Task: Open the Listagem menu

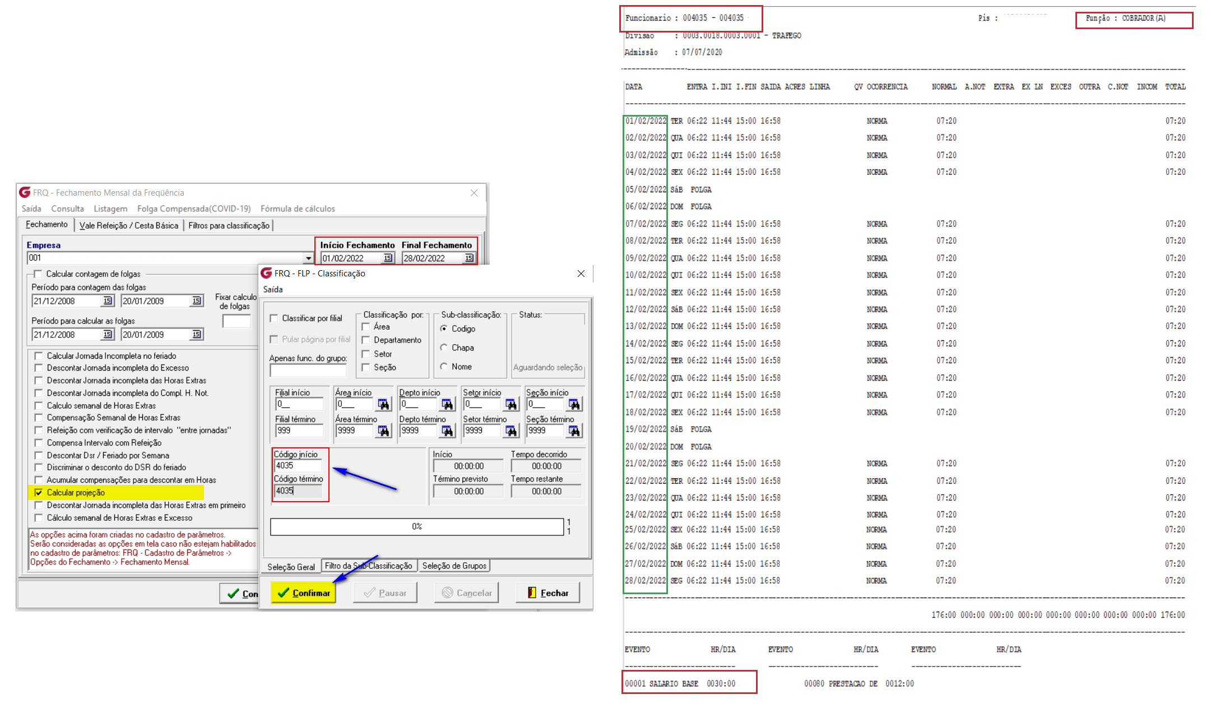Action: 110,209
